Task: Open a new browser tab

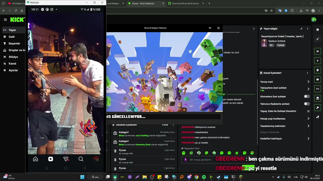Action: click(x=209, y=4)
